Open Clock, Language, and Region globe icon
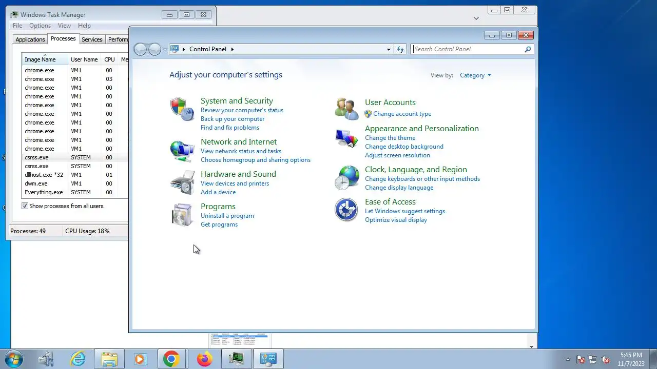 (x=346, y=178)
